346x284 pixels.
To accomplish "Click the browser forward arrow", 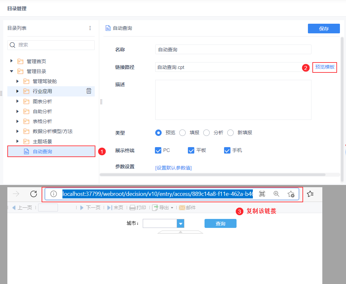I will point(16,194).
